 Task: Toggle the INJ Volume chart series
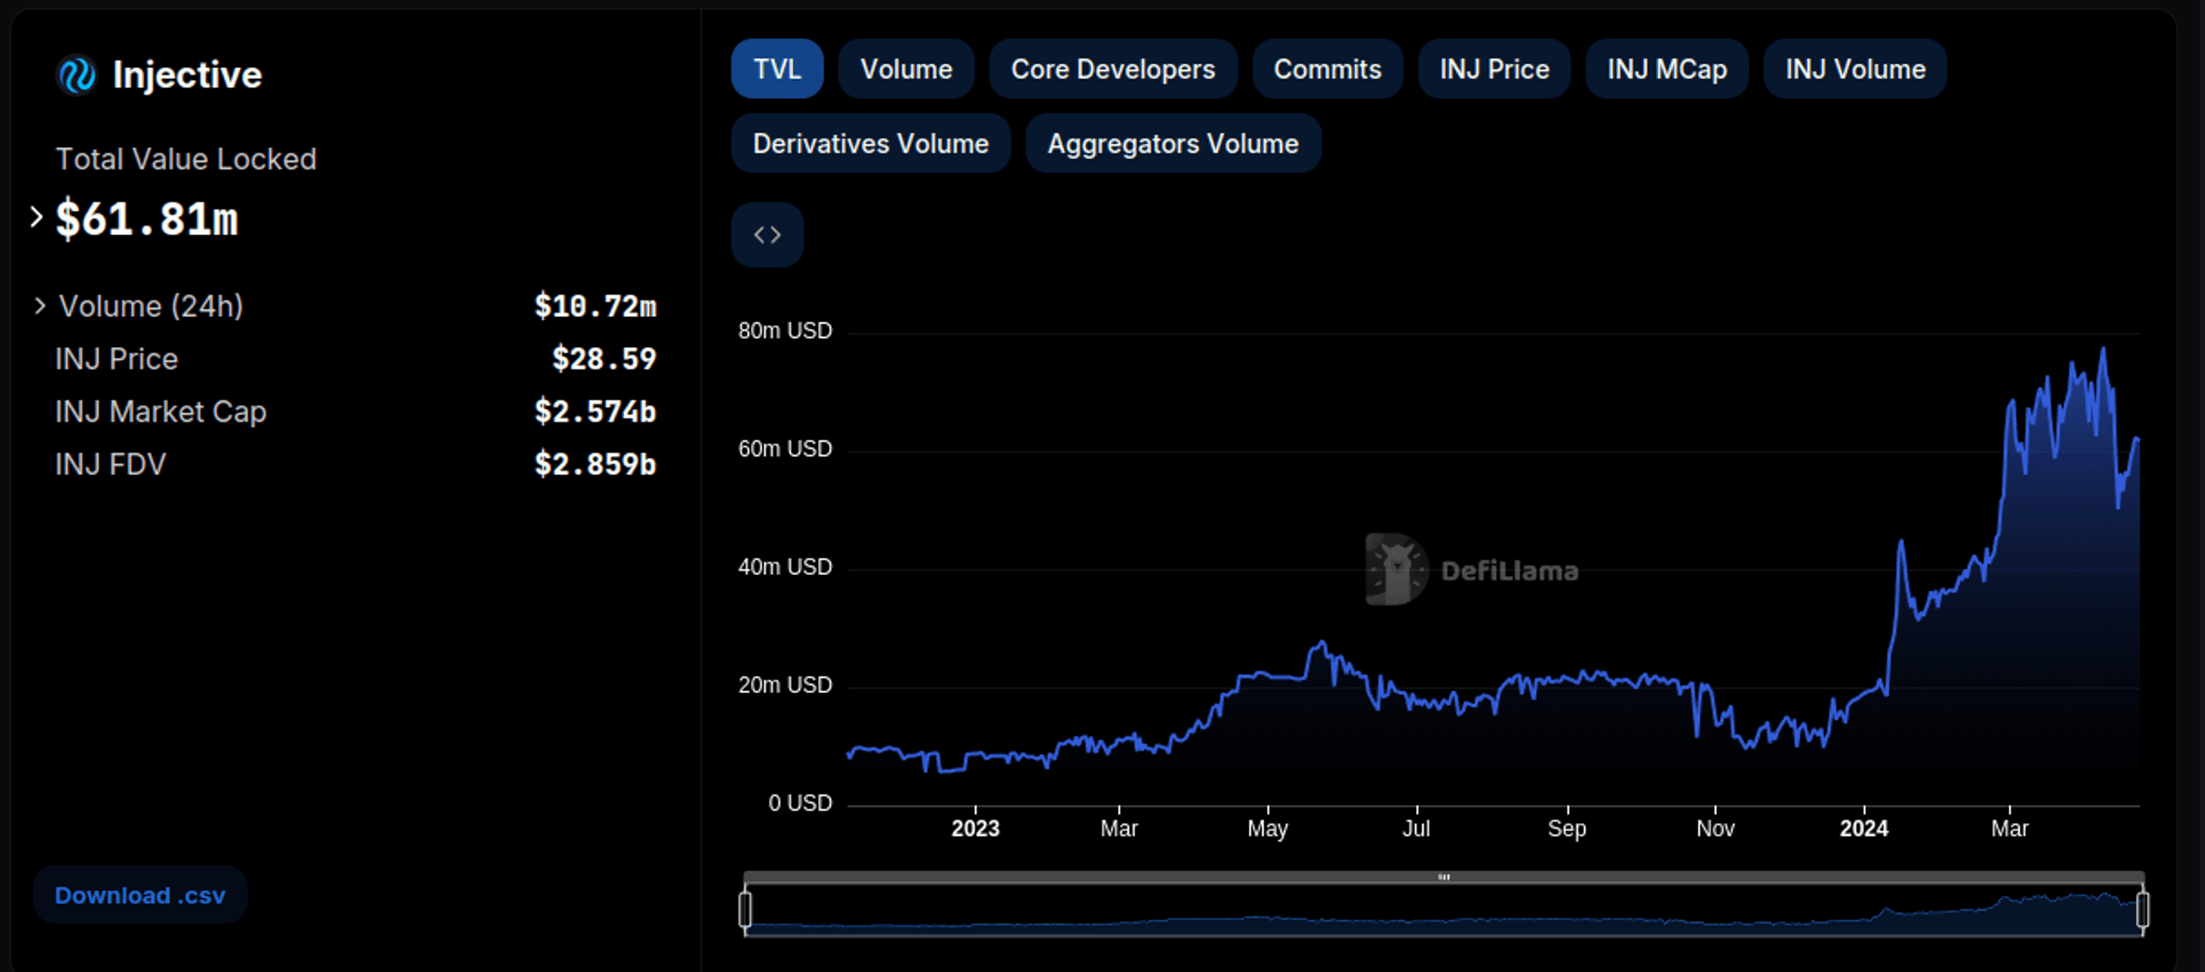(1855, 69)
